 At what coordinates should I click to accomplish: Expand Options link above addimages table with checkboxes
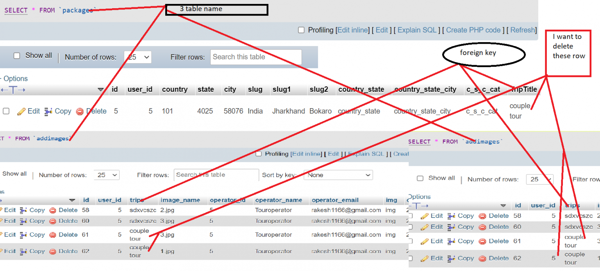click(x=419, y=197)
